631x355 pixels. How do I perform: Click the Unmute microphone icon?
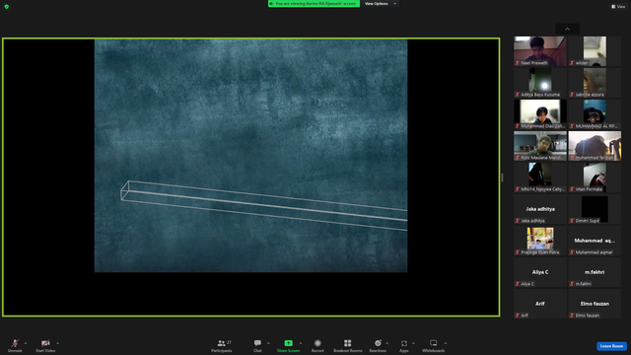pyautogui.click(x=15, y=343)
